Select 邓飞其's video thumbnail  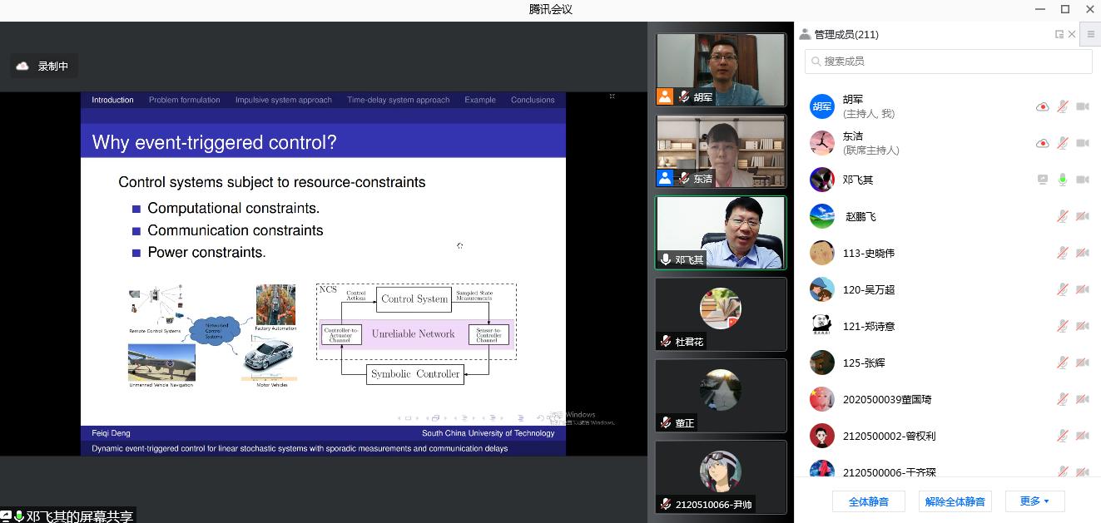(720, 233)
